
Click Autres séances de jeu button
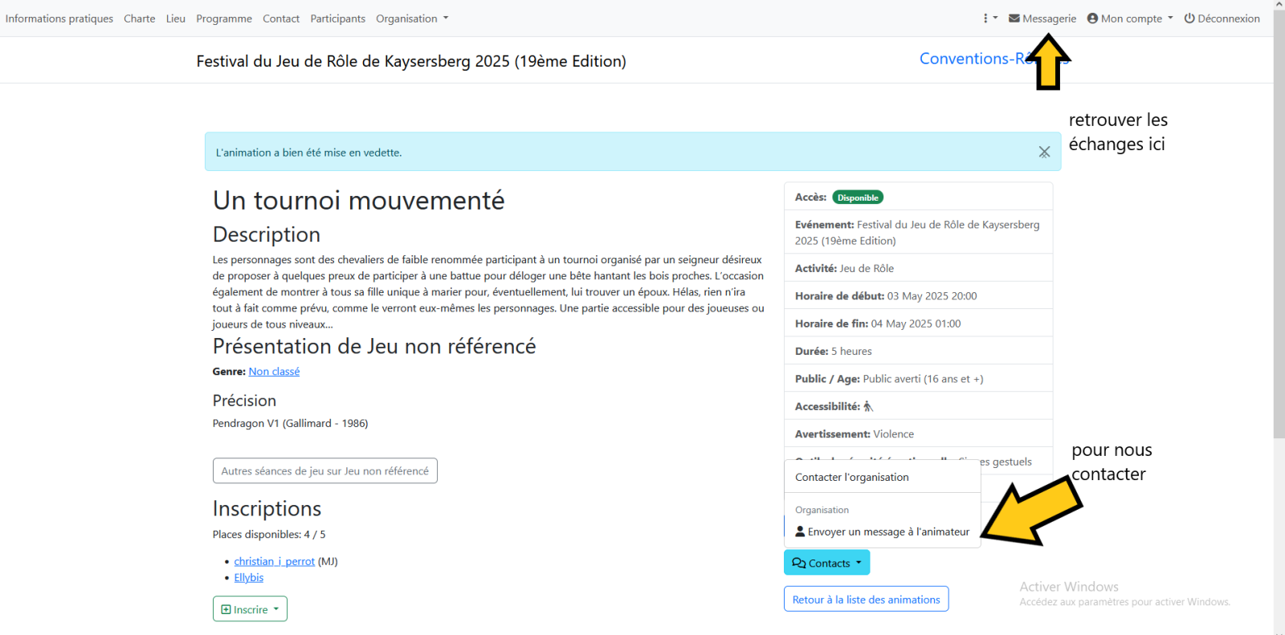click(x=324, y=471)
